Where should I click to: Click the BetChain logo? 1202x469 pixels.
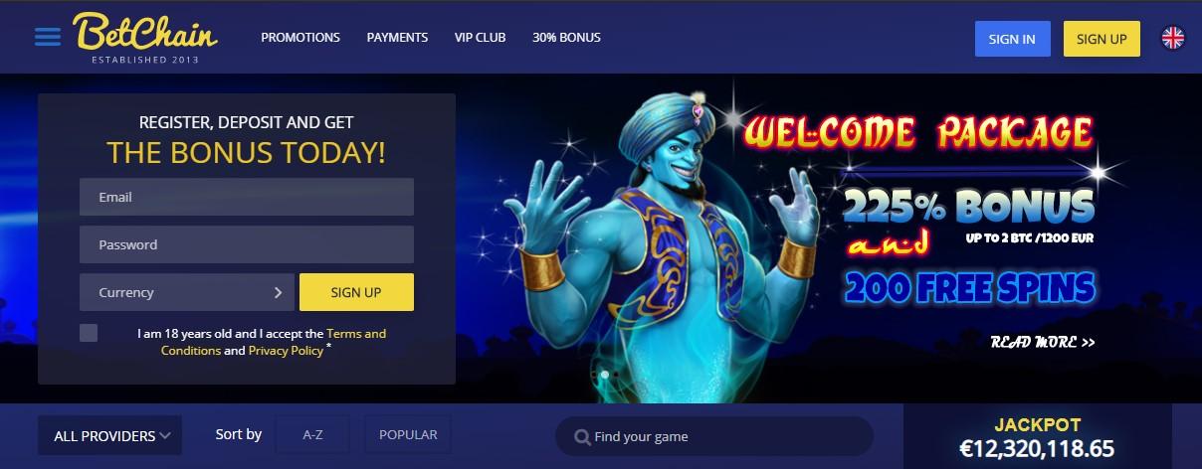[145, 38]
